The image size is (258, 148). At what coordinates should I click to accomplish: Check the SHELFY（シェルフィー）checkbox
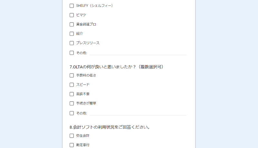(72, 6)
